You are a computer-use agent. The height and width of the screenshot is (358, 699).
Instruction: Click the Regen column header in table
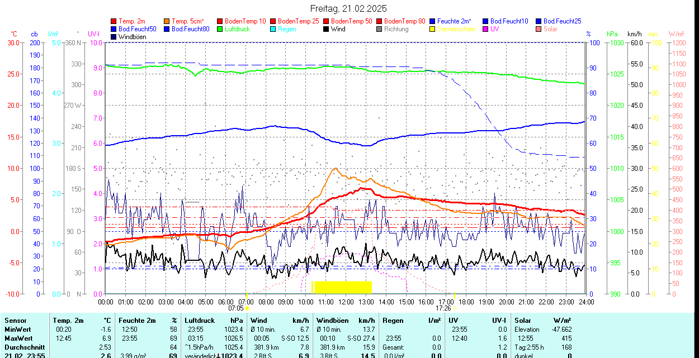392,321
